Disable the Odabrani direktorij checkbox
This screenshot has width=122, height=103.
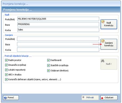pos(48,71)
